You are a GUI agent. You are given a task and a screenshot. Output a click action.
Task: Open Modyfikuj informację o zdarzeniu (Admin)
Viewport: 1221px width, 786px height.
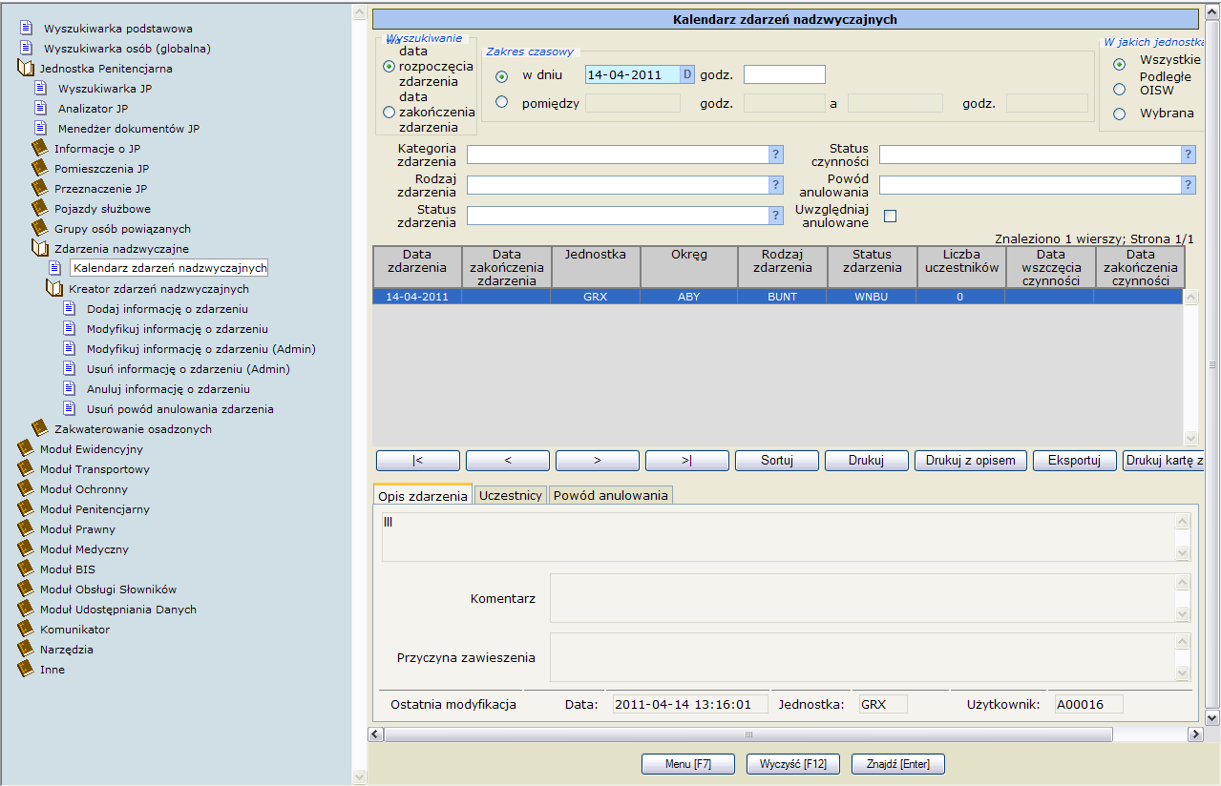[x=201, y=348]
